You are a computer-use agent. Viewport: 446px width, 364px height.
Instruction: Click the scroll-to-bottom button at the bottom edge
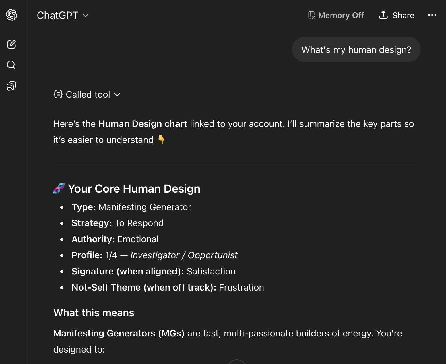[237, 362]
